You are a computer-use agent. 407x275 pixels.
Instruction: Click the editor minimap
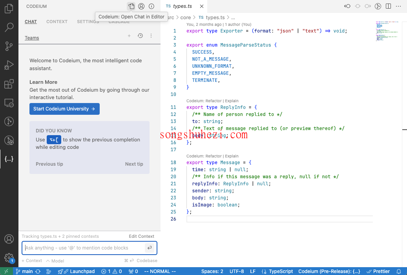point(387,31)
